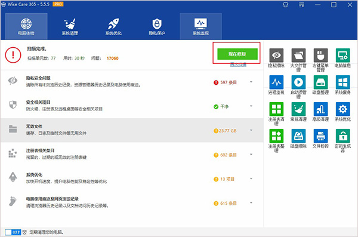Screen dimensions: 358x237
Task: Switch to the 隐私保护 tab
Action: [x=157, y=26]
